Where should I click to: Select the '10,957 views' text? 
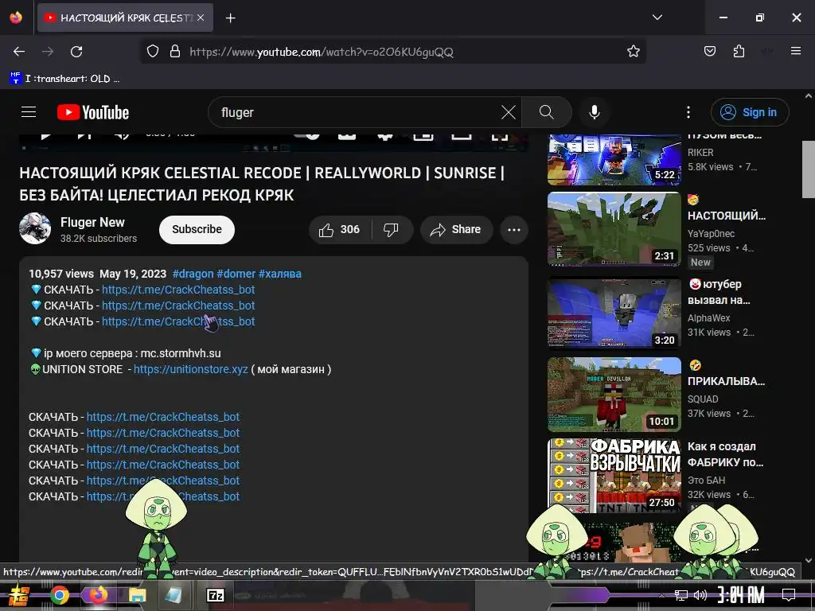coord(61,274)
